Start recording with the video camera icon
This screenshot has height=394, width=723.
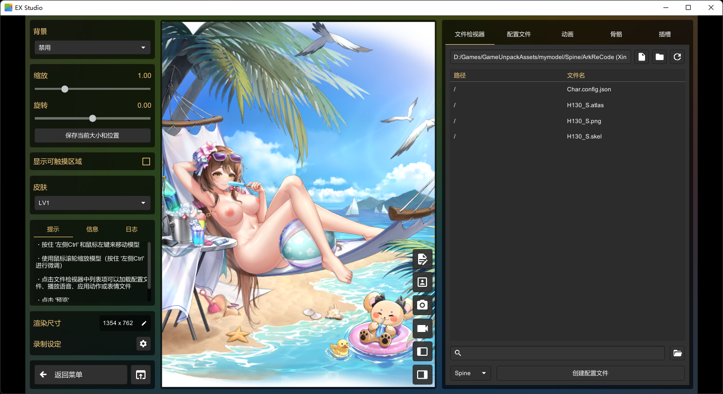423,328
